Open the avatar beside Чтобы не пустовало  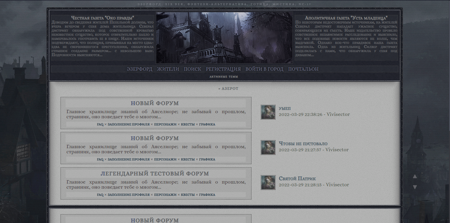[x=268, y=148]
